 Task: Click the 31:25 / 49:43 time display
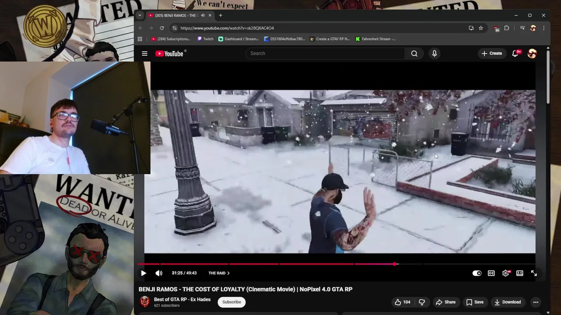pyautogui.click(x=184, y=273)
